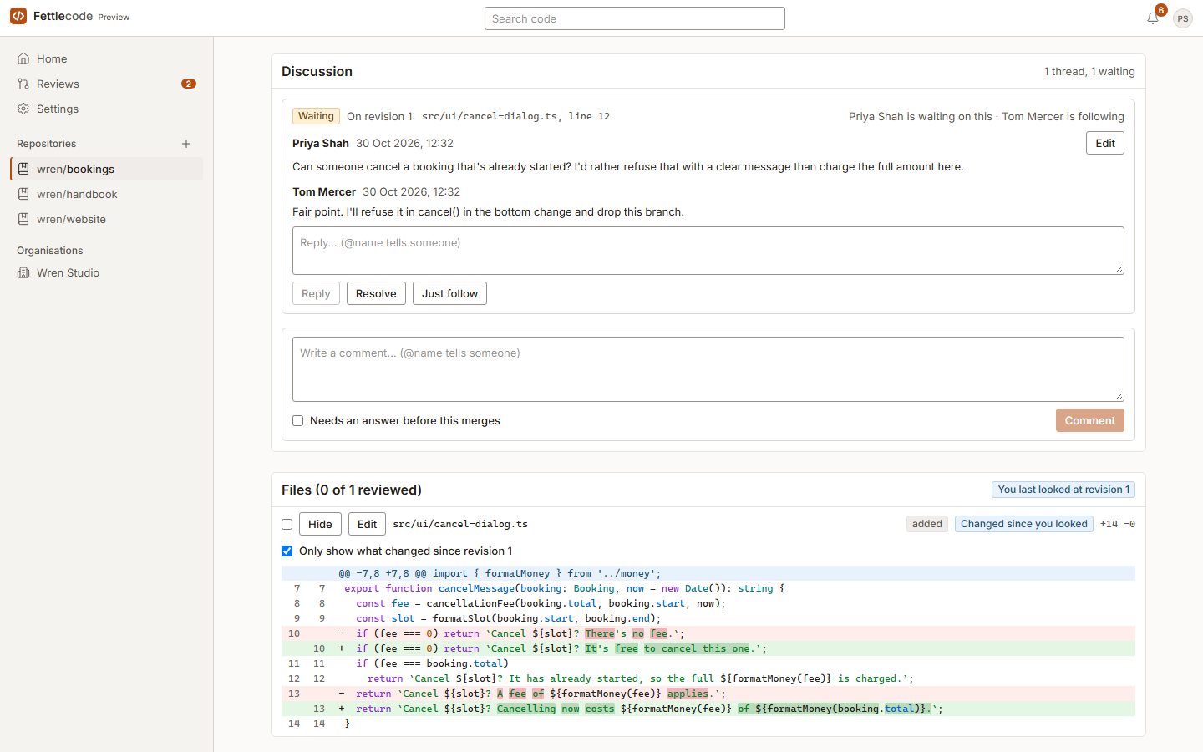
Task: Hide the cancel-dialog.ts file diff
Action: 320,524
